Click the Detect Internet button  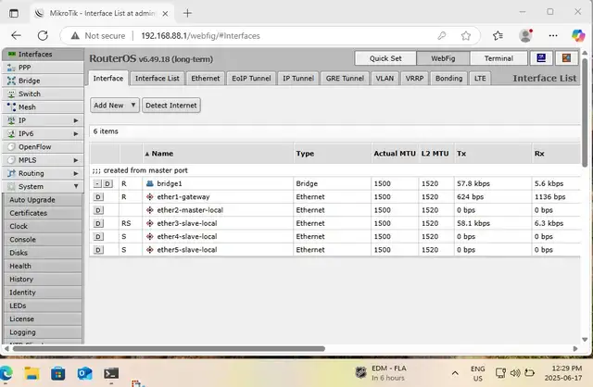click(171, 105)
